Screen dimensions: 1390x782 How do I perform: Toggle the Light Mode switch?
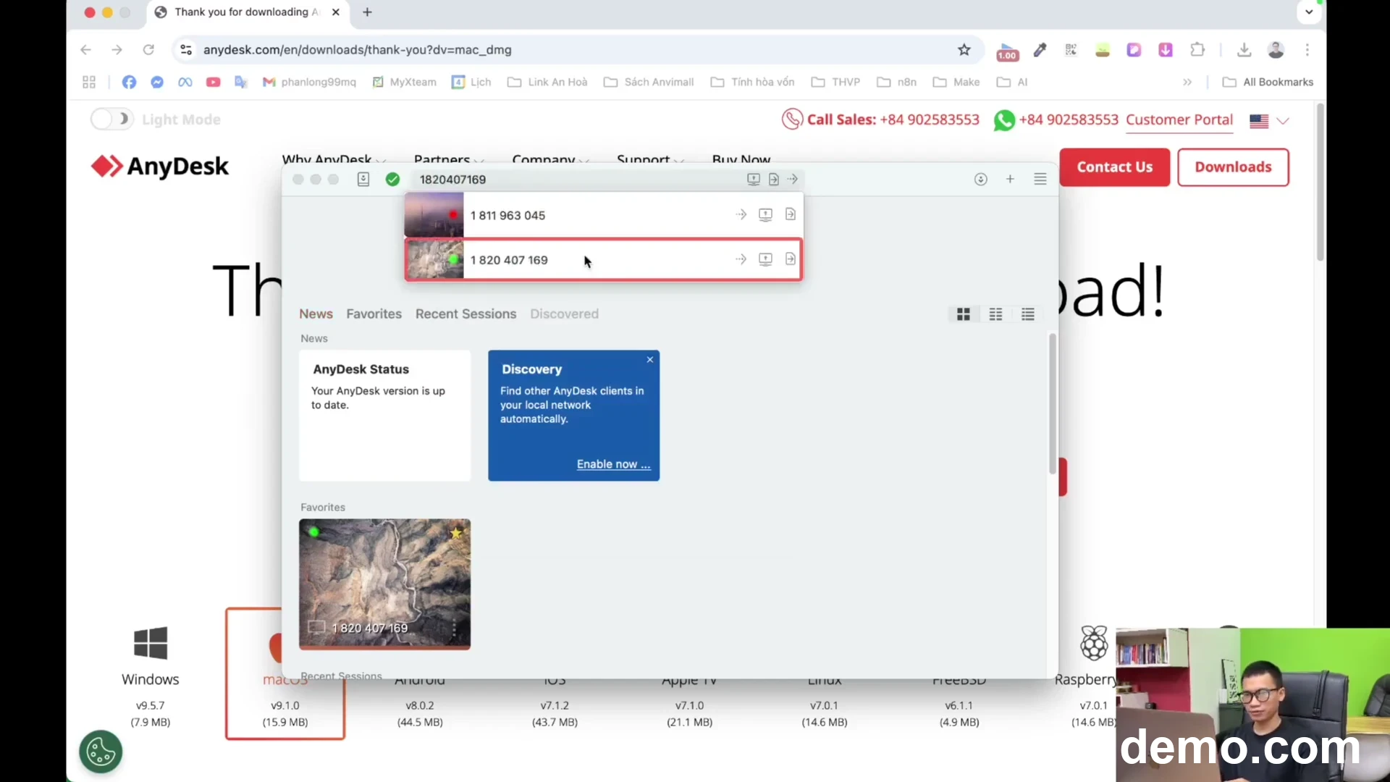(x=111, y=119)
